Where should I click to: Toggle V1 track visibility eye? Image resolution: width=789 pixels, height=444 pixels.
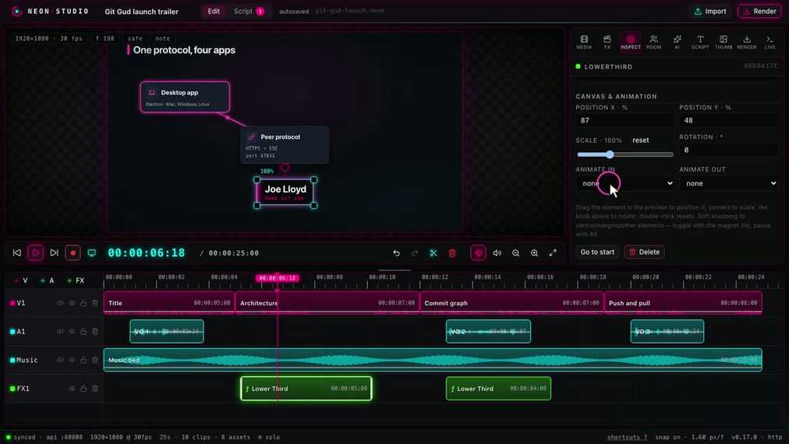point(72,303)
